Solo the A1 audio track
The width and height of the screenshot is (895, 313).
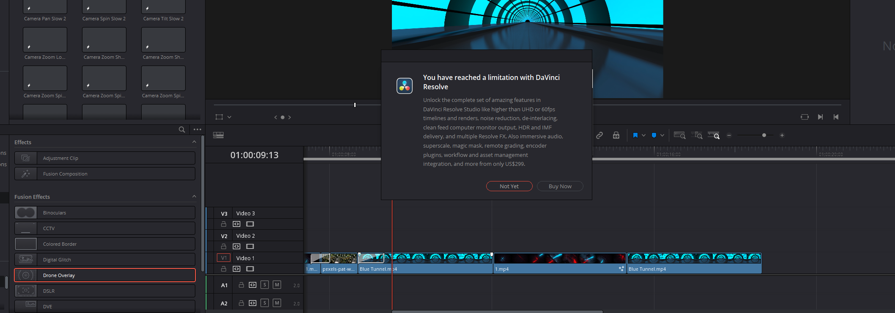(x=265, y=285)
